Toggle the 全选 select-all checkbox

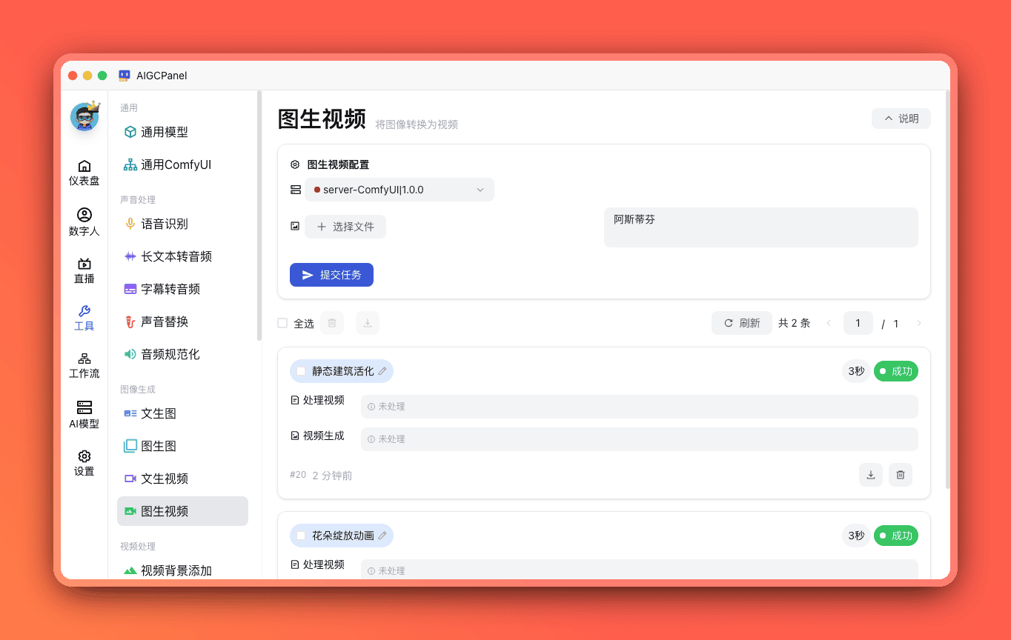coord(282,323)
